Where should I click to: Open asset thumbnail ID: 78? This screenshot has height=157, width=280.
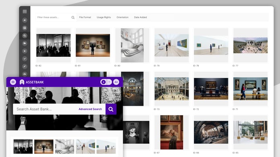[211, 45]
